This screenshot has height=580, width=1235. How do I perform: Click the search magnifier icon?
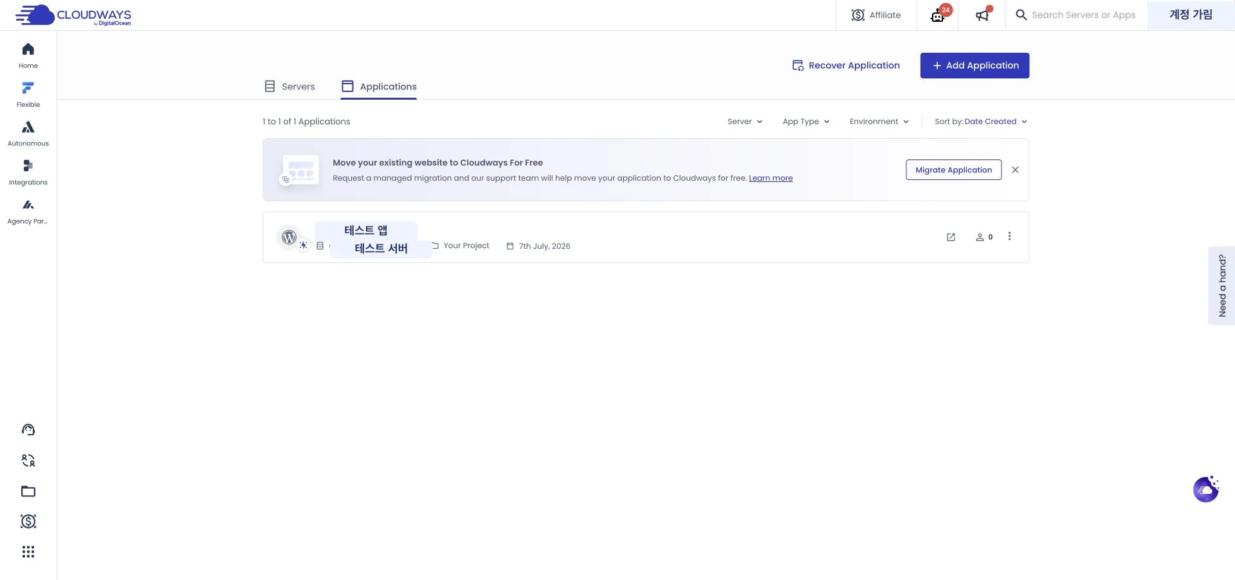pyautogui.click(x=1021, y=15)
